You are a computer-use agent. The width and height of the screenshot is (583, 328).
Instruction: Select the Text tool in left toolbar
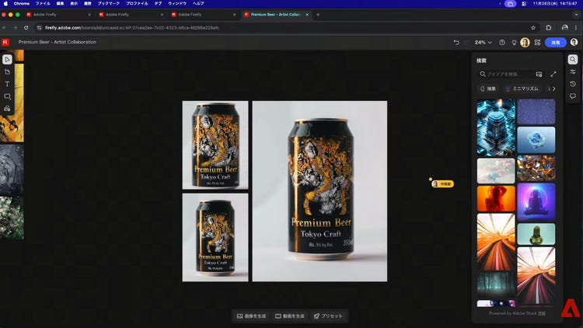7,84
